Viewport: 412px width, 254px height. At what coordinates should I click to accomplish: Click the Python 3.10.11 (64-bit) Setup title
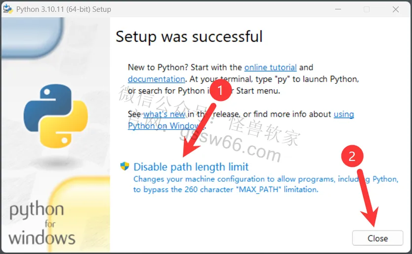(x=64, y=9)
